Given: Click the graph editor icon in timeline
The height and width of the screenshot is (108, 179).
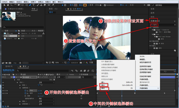Looking at the screenshot, I should click(x=93, y=71).
